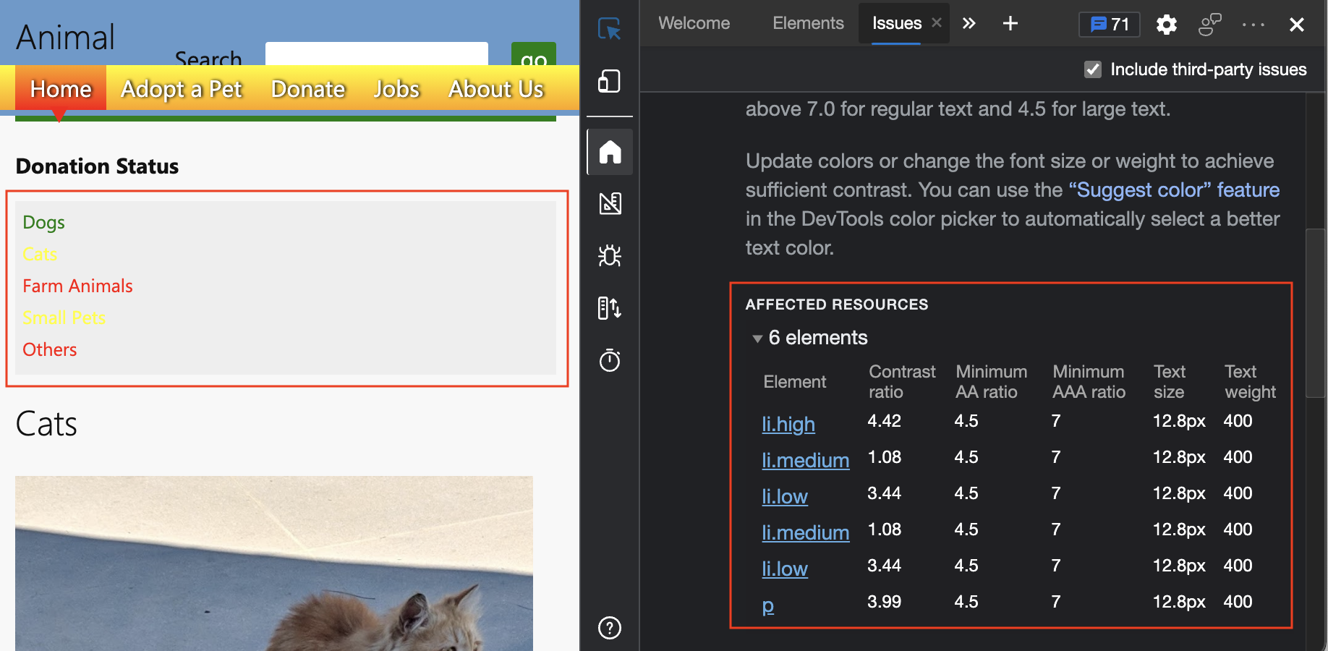Switch to the Welcome tab

tap(694, 22)
